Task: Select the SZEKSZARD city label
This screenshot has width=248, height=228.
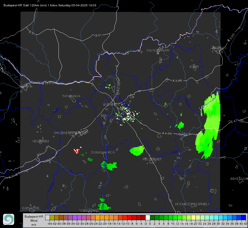Action: [x=89, y=211]
